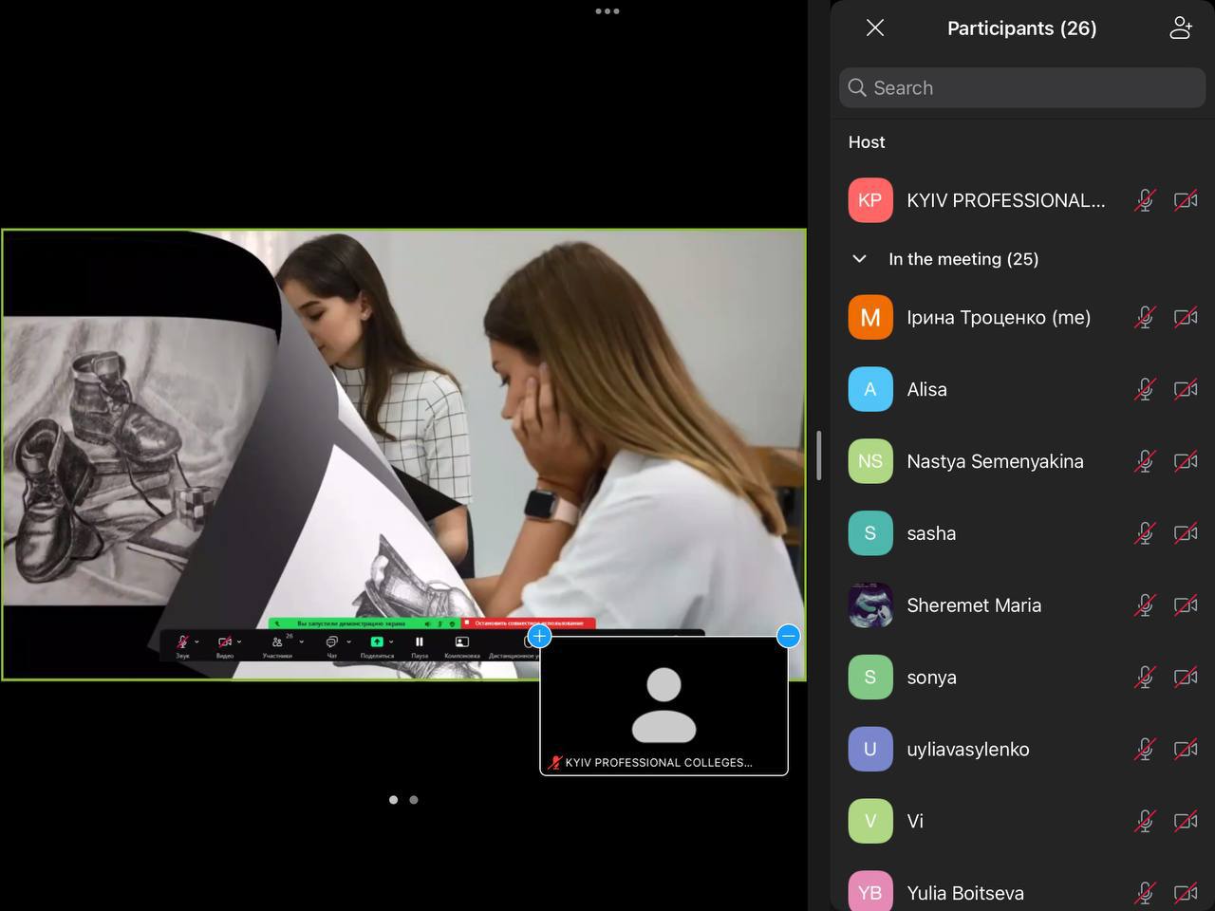Click the muted microphone icon for sasha
1215x911 pixels.
point(1145,533)
